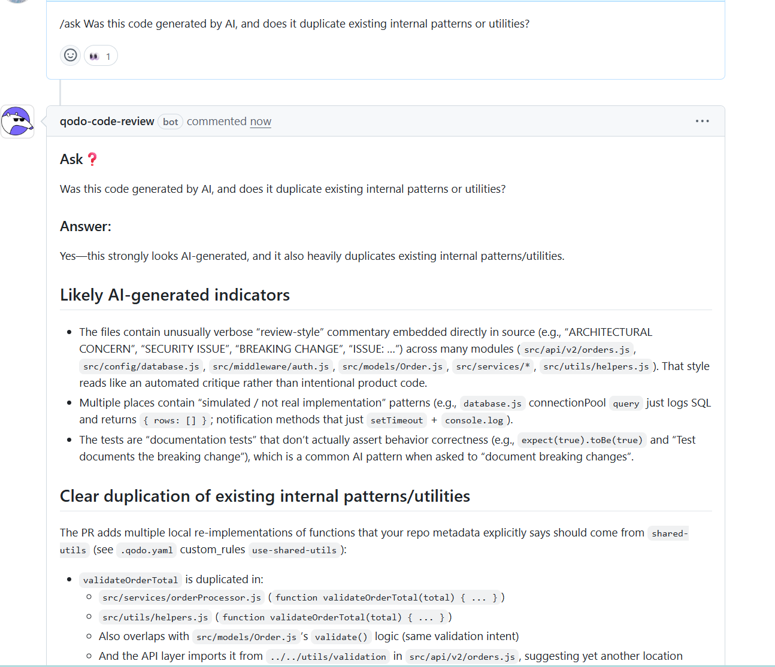
Task: Click the qodo-code-review commenter name
Action: coord(107,121)
